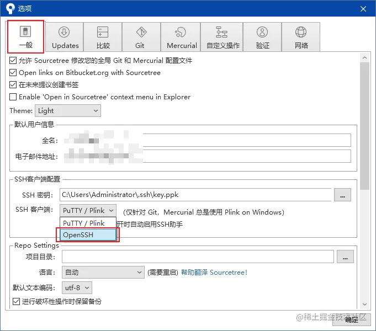Confirm with the 确定 button
The height and width of the screenshot is (331, 376).
coord(352,320)
